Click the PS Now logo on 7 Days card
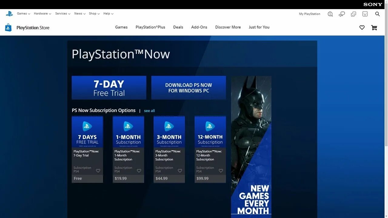Image resolution: width=388 pixels, height=218 pixels. point(87,126)
